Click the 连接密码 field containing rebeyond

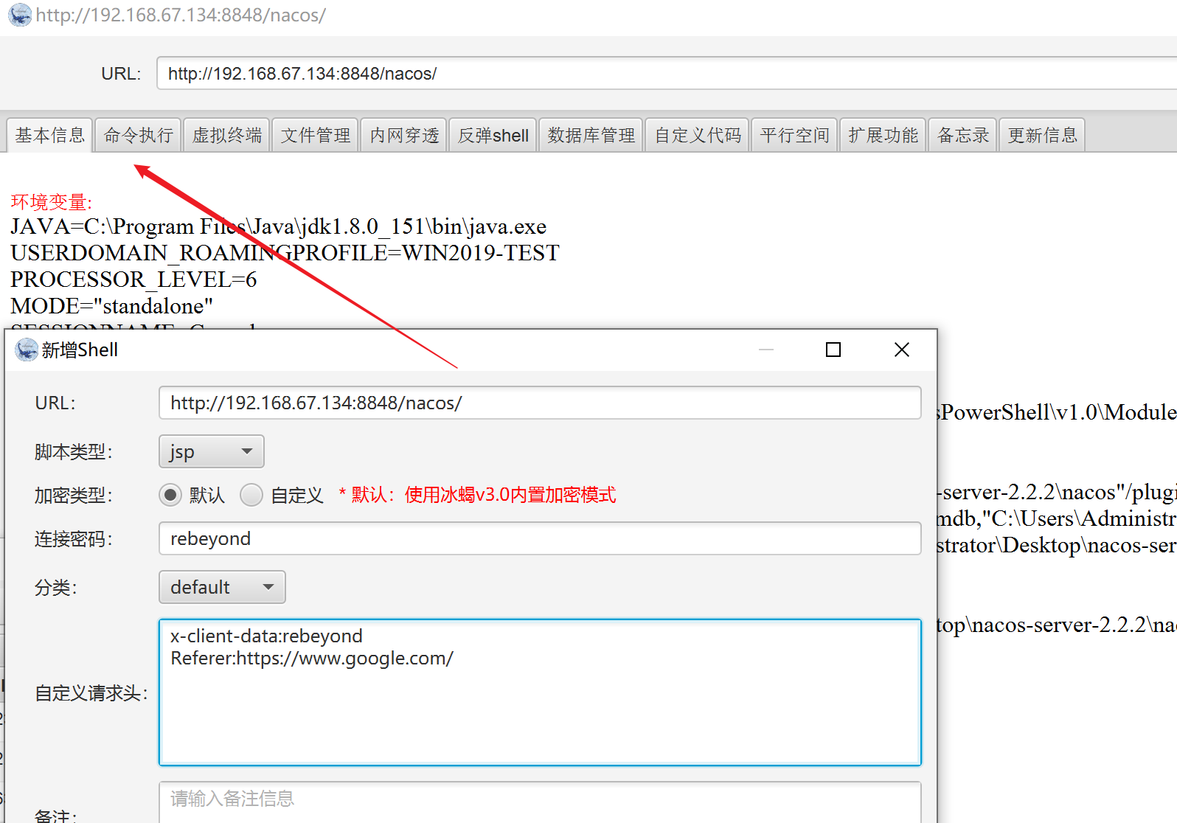click(x=540, y=538)
